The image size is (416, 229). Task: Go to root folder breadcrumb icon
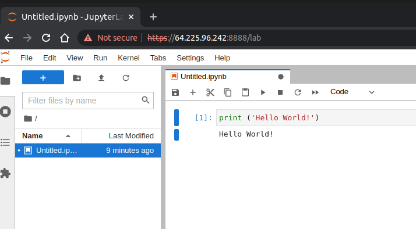pyautogui.click(x=28, y=119)
